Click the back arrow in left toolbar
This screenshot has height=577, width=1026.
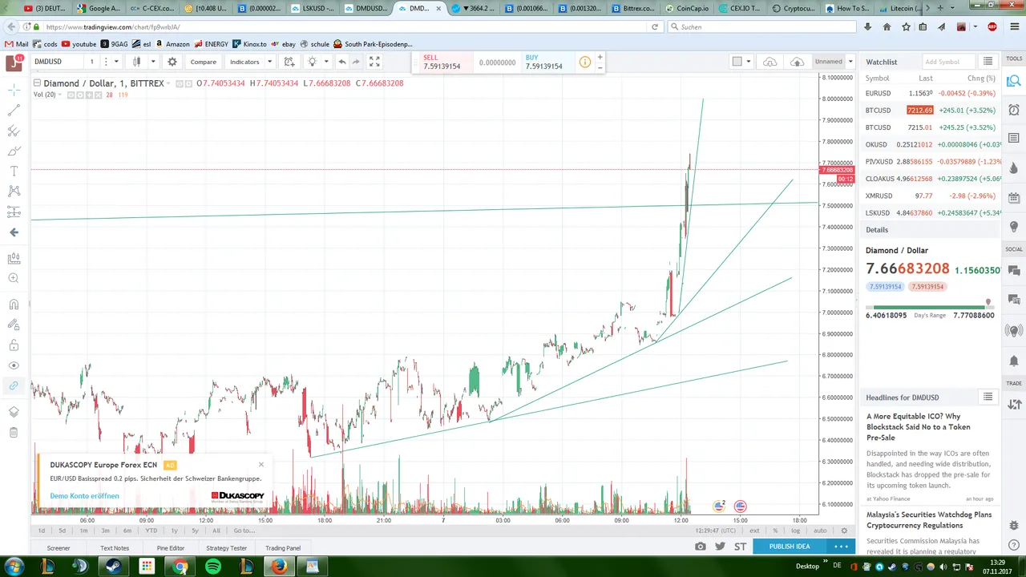click(14, 232)
